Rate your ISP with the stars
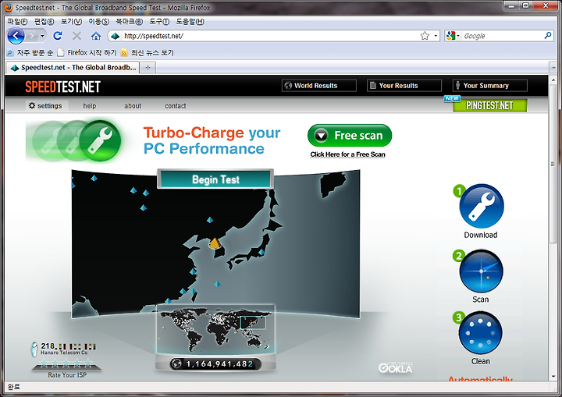 tap(66, 363)
